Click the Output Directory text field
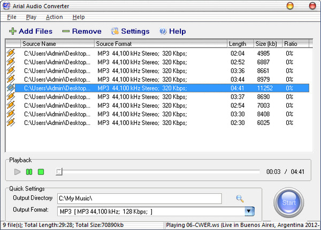This screenshot has width=321, height=230. pyautogui.click(x=139, y=199)
